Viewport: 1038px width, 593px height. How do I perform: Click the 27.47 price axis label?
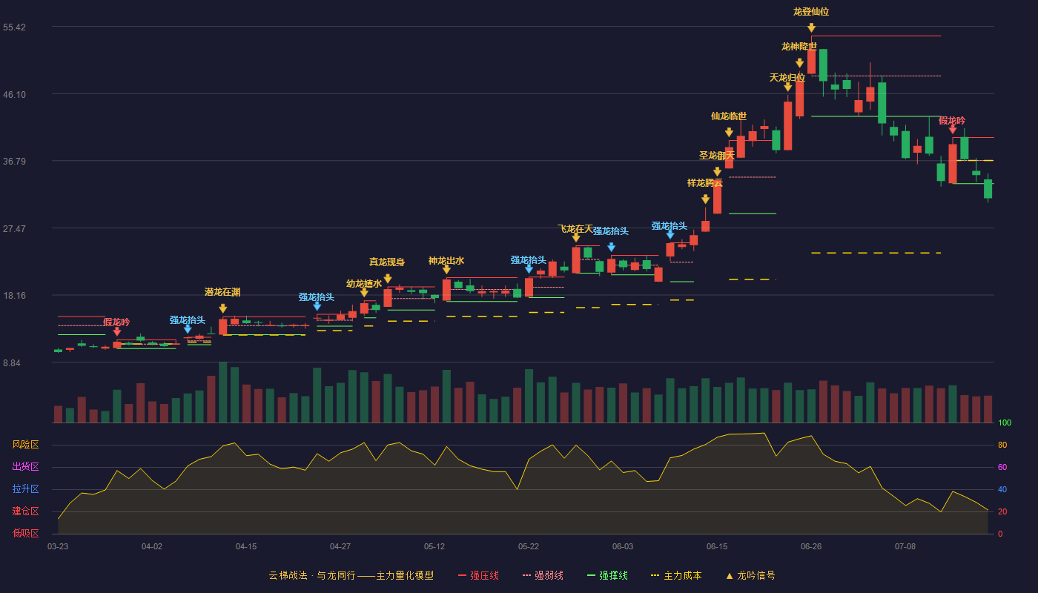(x=14, y=228)
